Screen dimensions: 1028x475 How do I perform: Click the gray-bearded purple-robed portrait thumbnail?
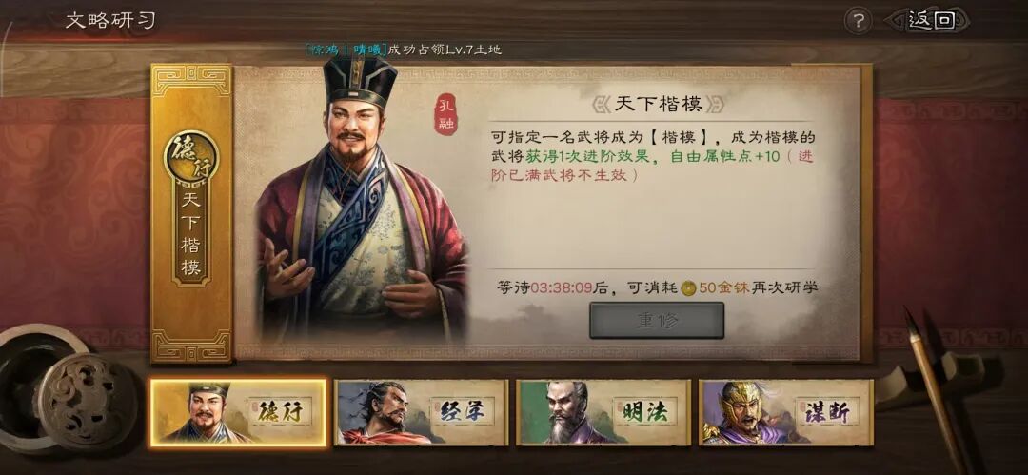point(563,413)
